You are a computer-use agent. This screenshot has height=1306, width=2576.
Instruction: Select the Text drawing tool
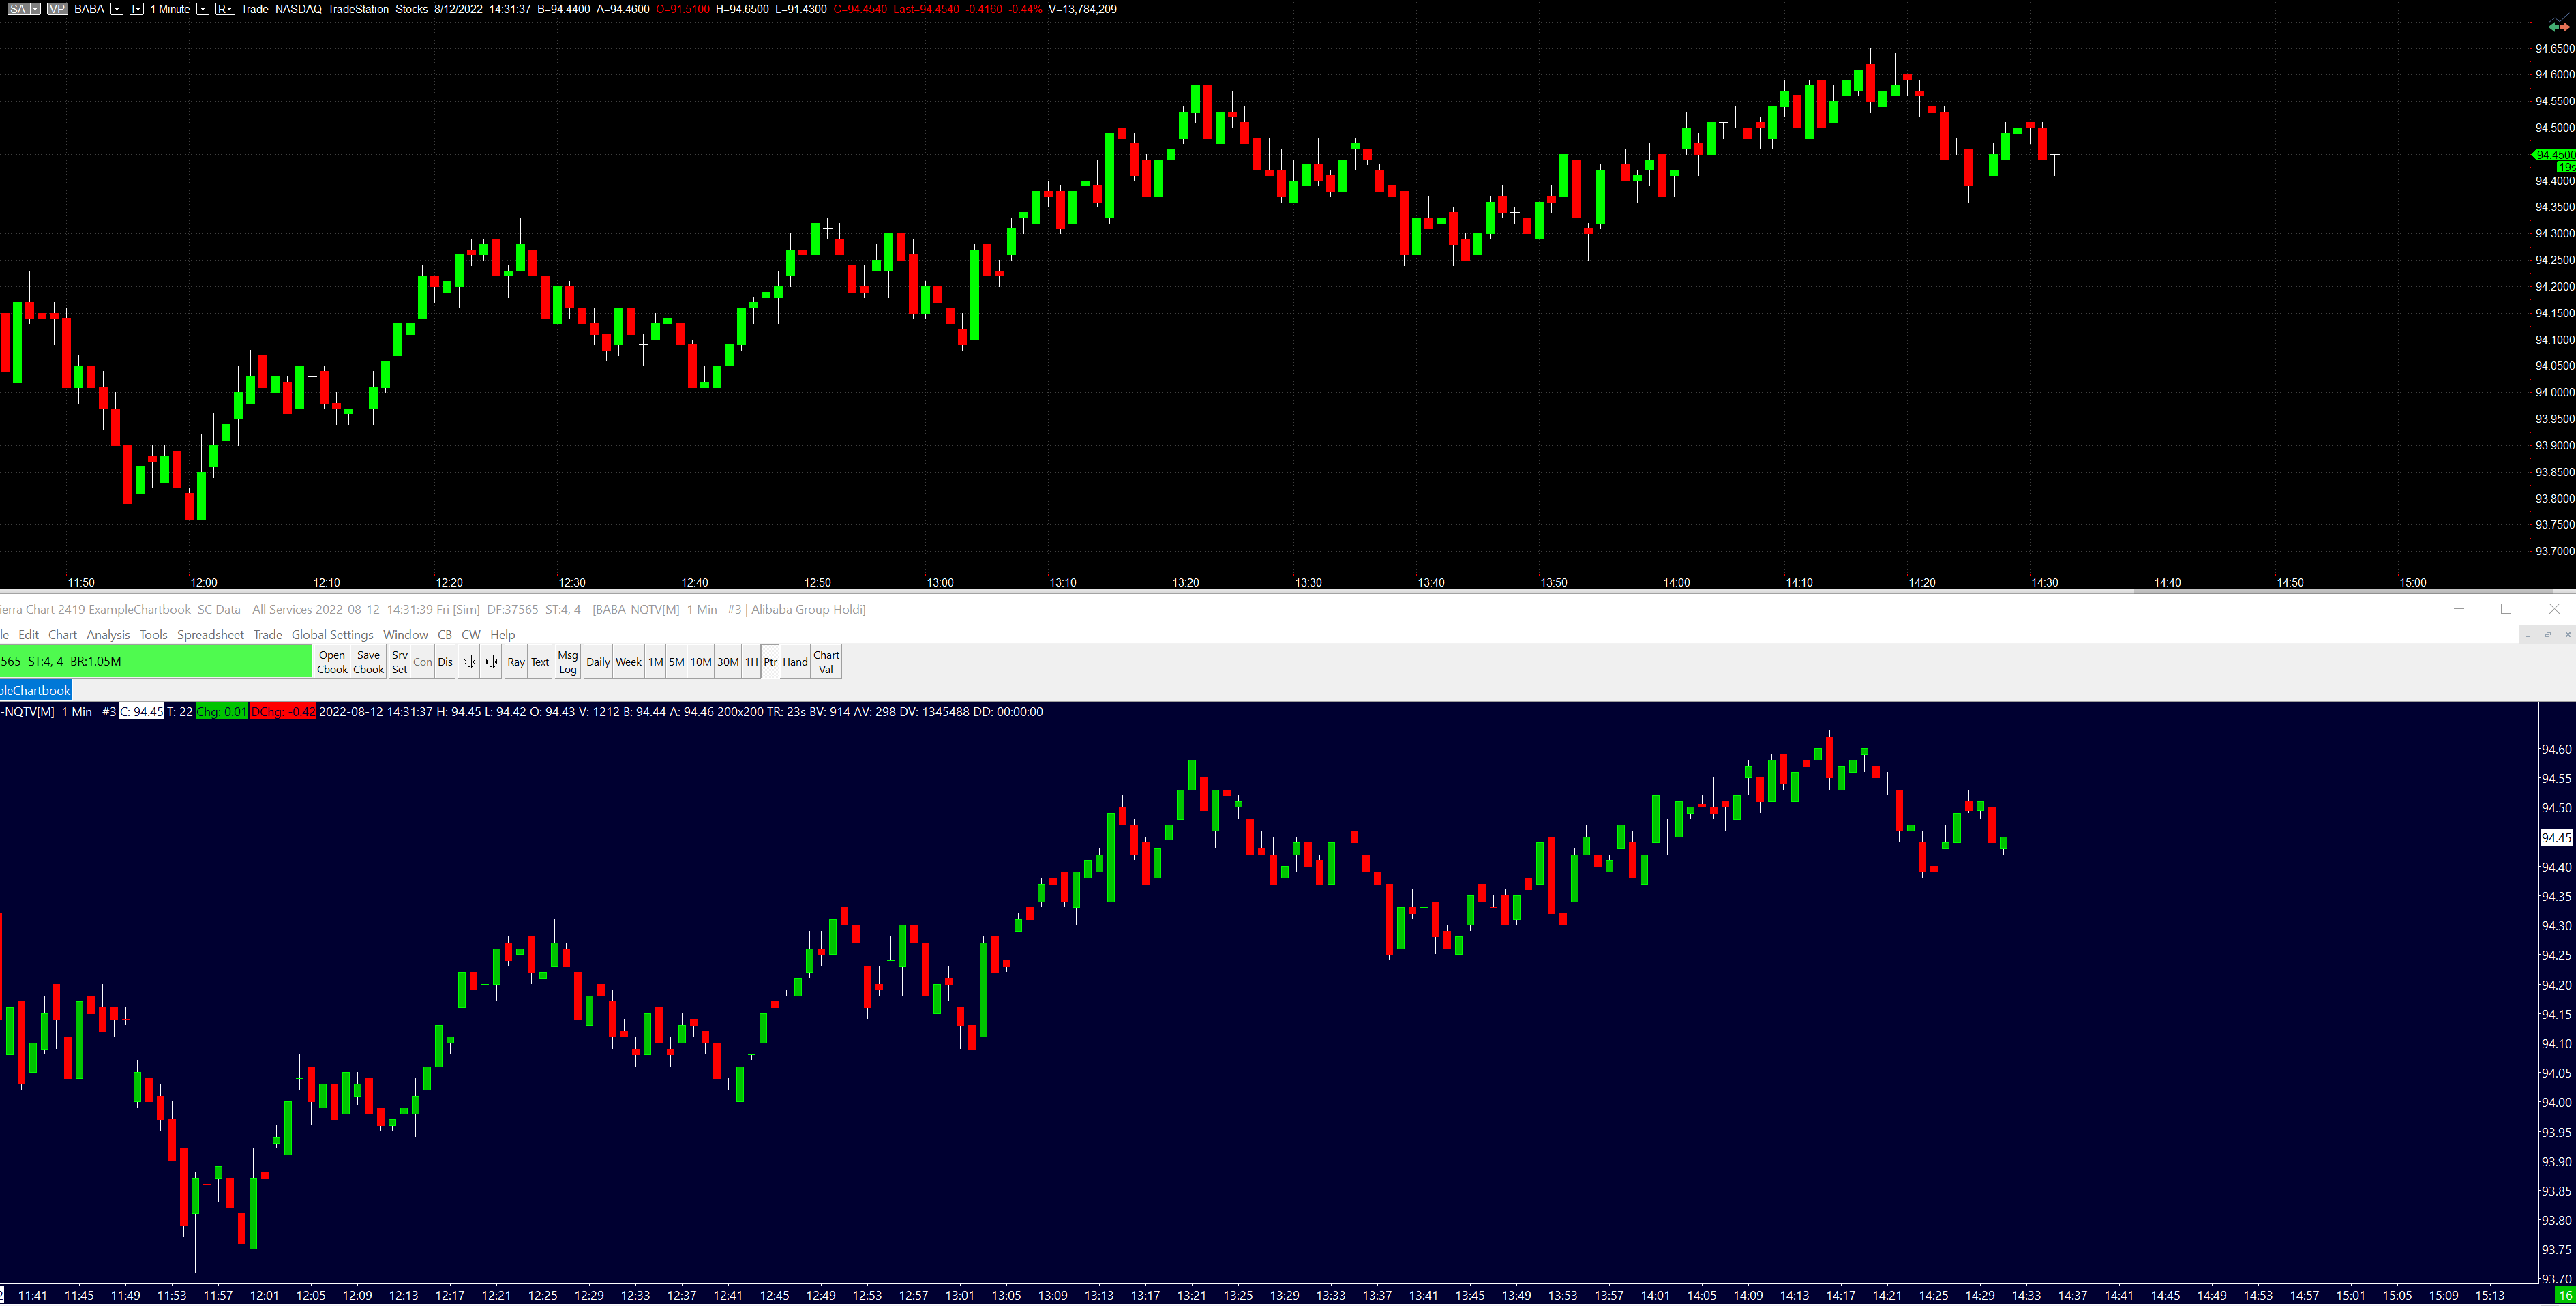point(540,662)
